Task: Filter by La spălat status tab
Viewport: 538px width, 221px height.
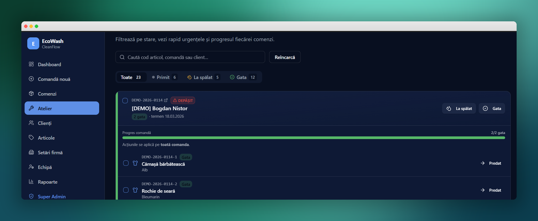Action: click(x=204, y=77)
